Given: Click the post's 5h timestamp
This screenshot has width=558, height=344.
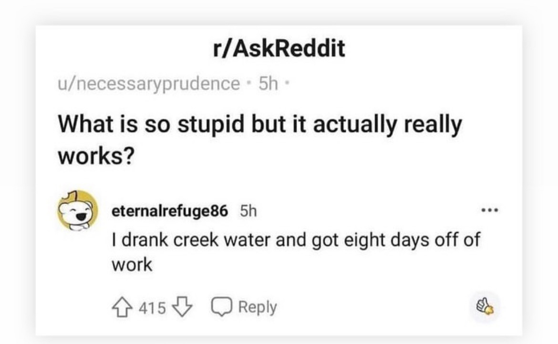Looking at the screenshot, I should click(x=268, y=83).
